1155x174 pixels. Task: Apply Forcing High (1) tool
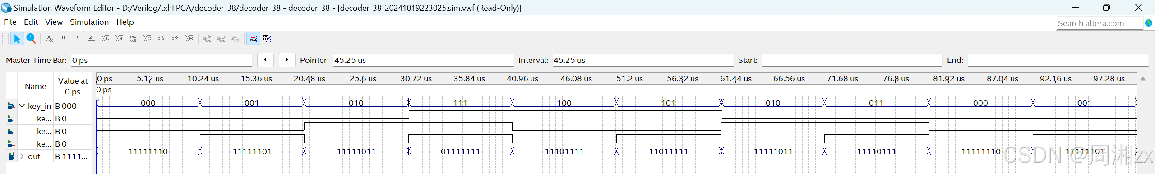pyautogui.click(x=77, y=39)
